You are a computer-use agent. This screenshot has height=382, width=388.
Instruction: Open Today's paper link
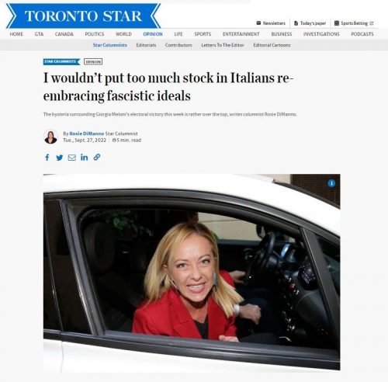(310, 23)
